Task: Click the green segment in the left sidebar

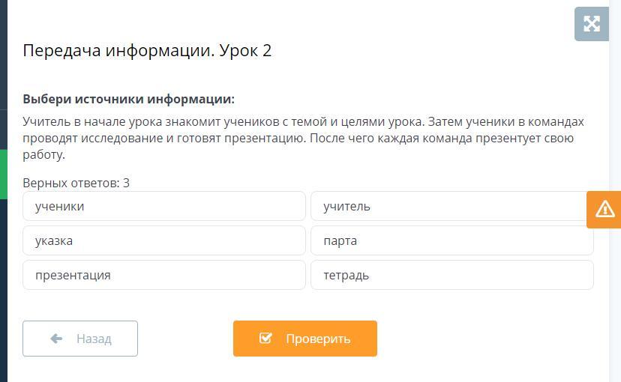Action: point(4,175)
